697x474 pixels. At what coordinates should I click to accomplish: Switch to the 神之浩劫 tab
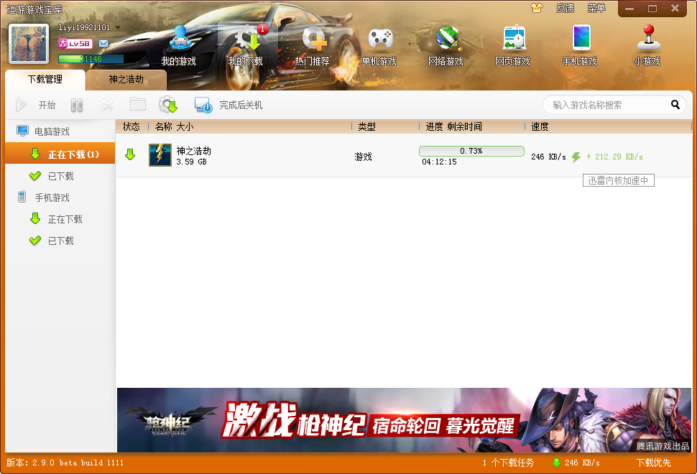pos(126,80)
